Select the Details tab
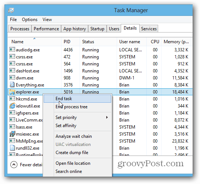This screenshot has width=200, height=184. (130, 28)
